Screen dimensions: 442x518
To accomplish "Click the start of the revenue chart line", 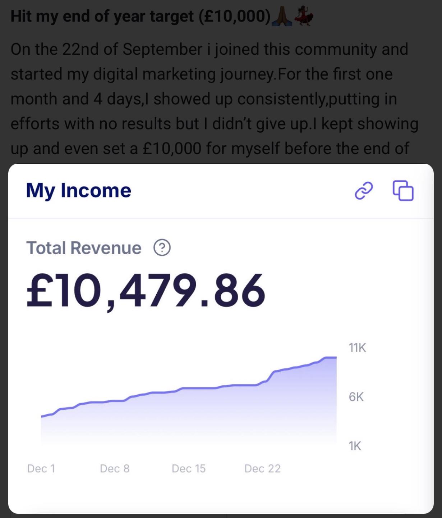I will [42, 416].
